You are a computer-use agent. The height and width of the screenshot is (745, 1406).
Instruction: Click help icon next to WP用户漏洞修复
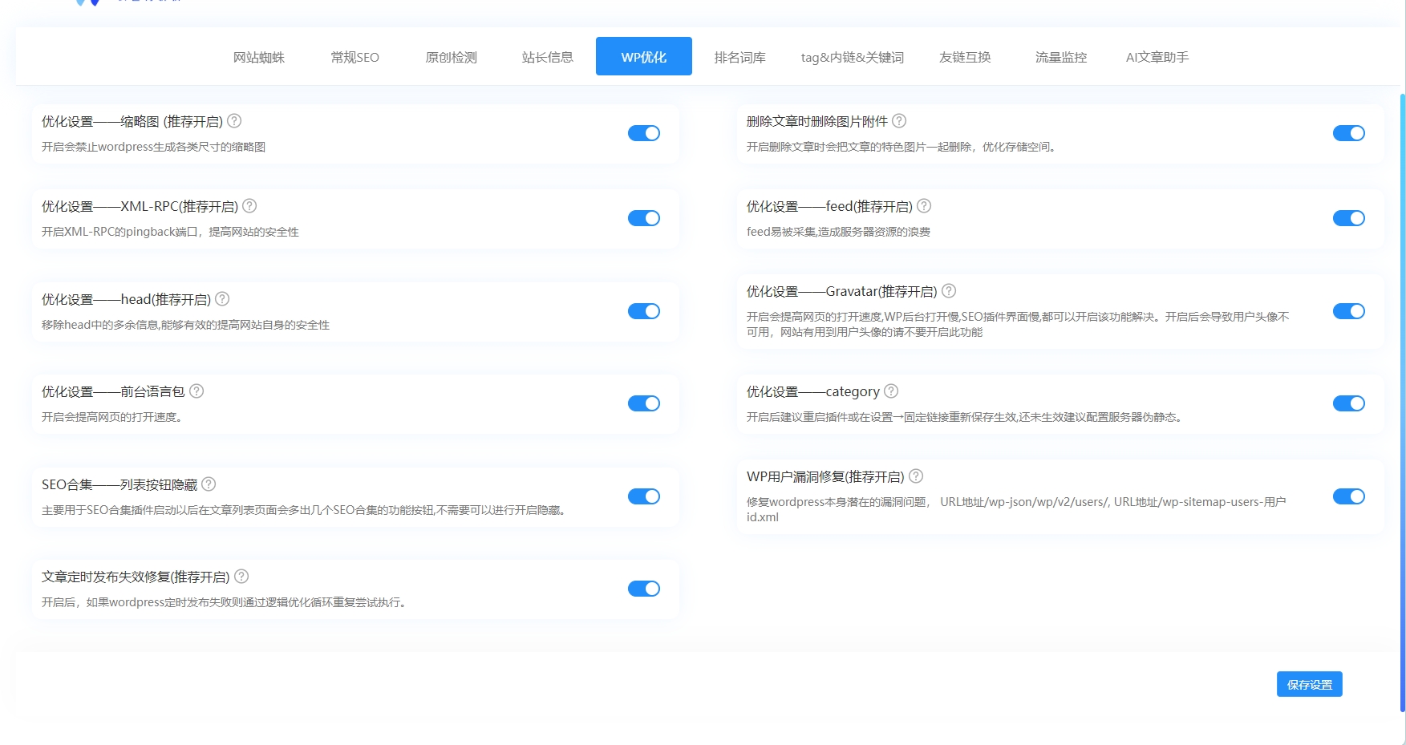pyautogui.click(x=917, y=476)
